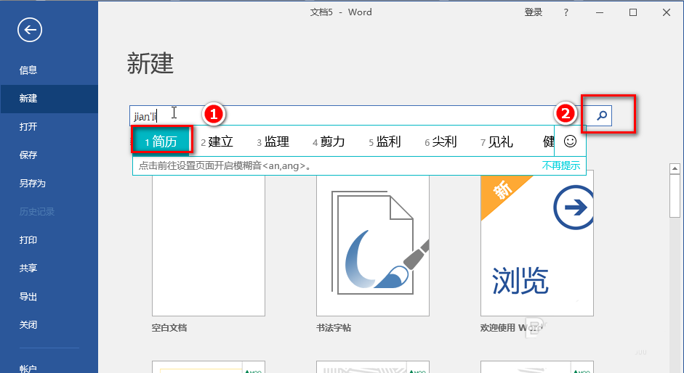This screenshot has height=373, width=684.
Task: Select IME candidate 剪力
Action: coord(329,142)
